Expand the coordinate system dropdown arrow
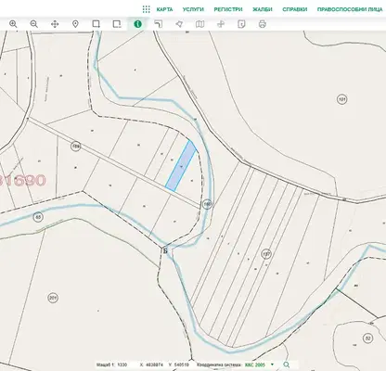Screen dimensions: 386x371 point(272,365)
